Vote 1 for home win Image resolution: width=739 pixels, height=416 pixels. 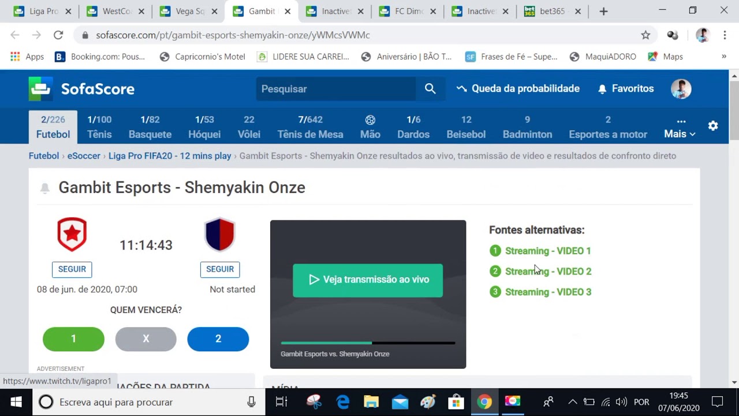(x=73, y=339)
